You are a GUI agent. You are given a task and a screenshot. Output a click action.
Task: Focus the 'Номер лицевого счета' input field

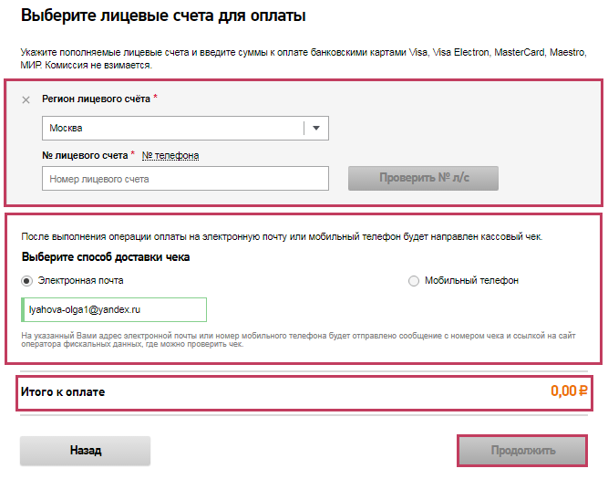point(185,179)
